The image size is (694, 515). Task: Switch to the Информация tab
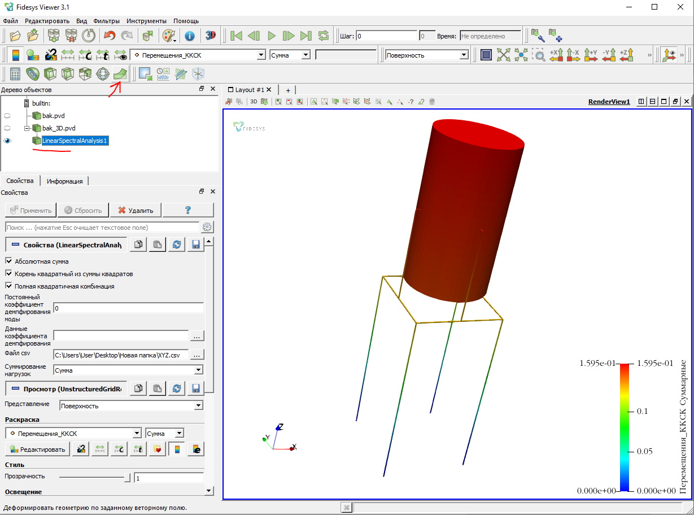65,181
